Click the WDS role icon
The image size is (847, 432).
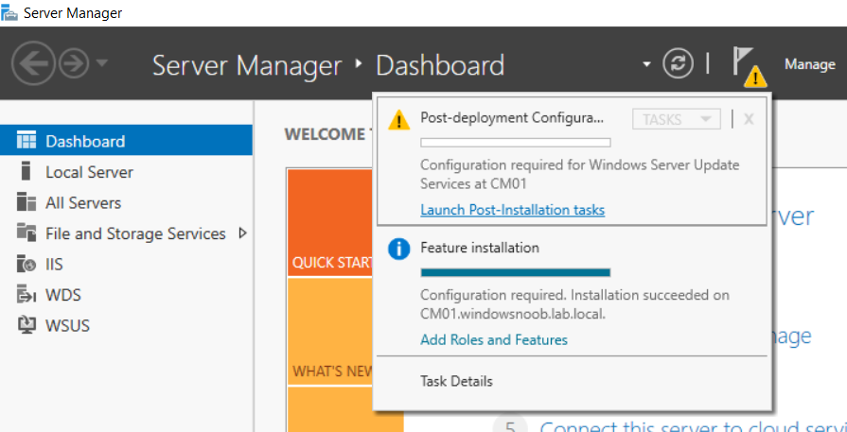click(x=26, y=295)
